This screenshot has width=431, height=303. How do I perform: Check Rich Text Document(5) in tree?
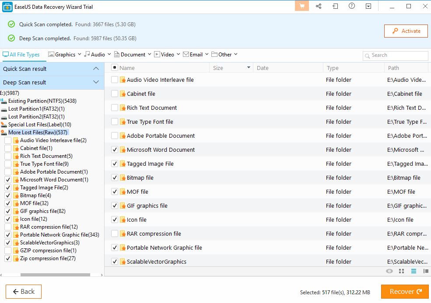point(8,156)
